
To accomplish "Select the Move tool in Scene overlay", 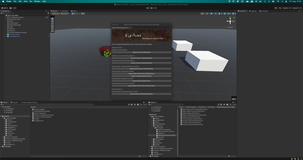I will click(x=53, y=21).
